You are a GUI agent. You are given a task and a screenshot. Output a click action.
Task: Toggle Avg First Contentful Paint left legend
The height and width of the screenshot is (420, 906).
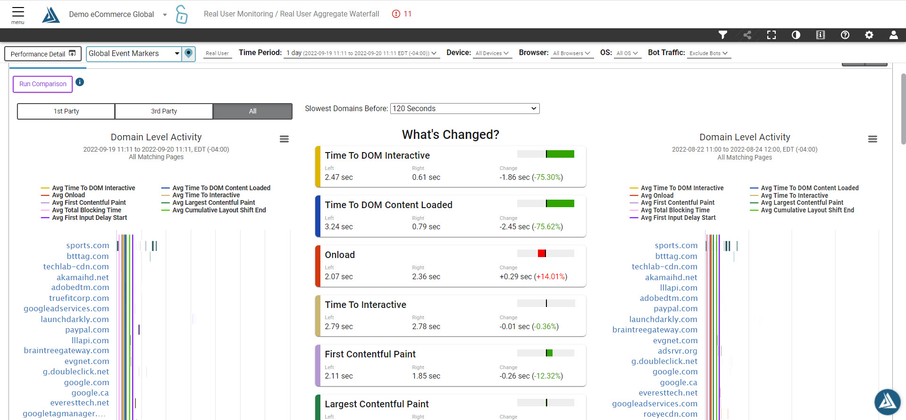pyautogui.click(x=84, y=202)
